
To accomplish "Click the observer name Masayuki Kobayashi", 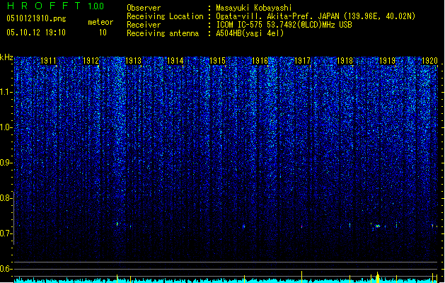I will (254, 8).
